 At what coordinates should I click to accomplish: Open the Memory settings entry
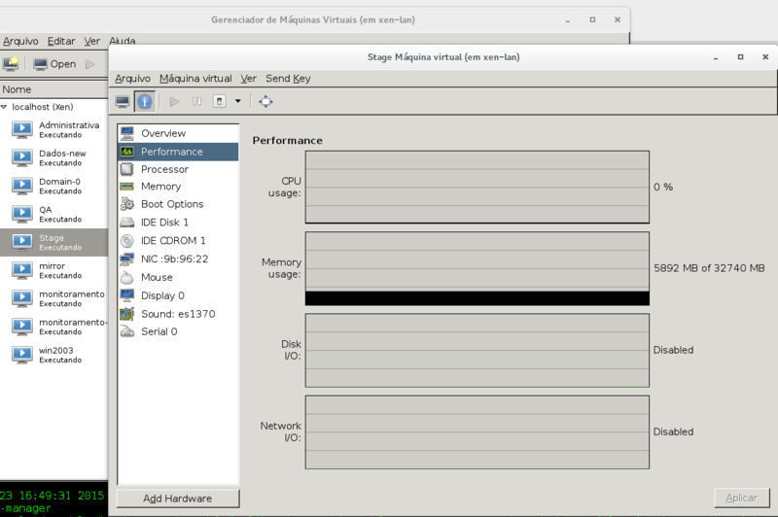click(178, 187)
